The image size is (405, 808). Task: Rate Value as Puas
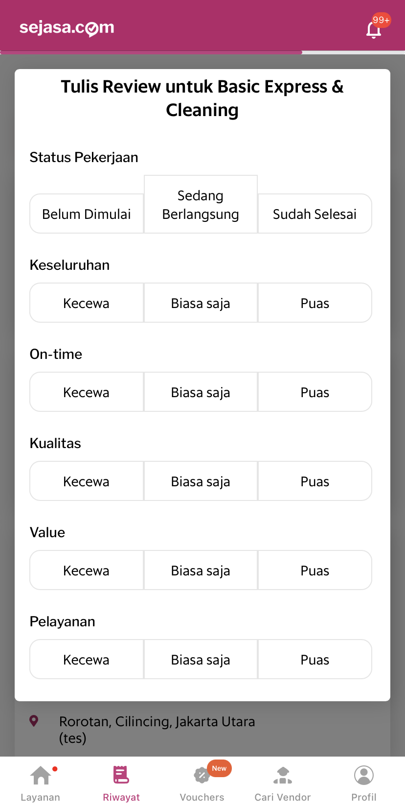click(315, 570)
